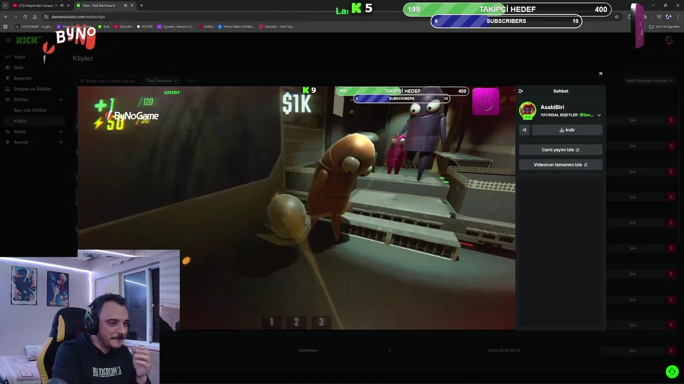This screenshot has height=384, width=684.
Task: Open the Discover bookmark
Action: point(277,26)
